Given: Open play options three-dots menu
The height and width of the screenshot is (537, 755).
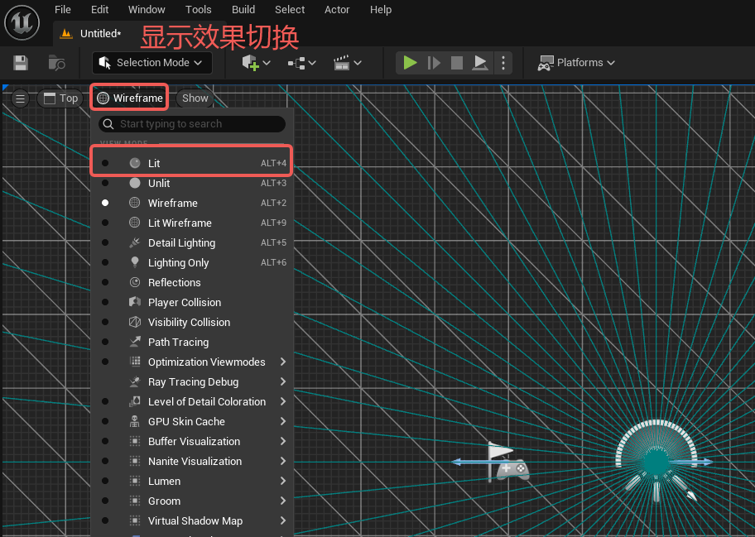Looking at the screenshot, I should 503,63.
